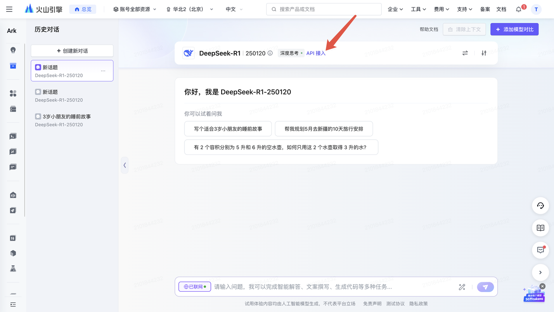554x312 pixels.
Task: Expand the floating tools with the chevron button
Action: tap(540, 272)
